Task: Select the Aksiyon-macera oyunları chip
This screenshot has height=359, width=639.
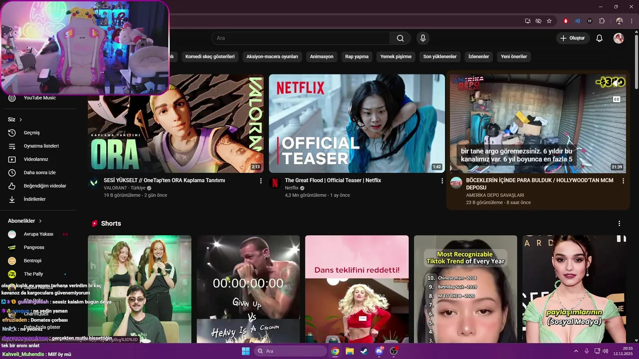Action: tap(272, 56)
